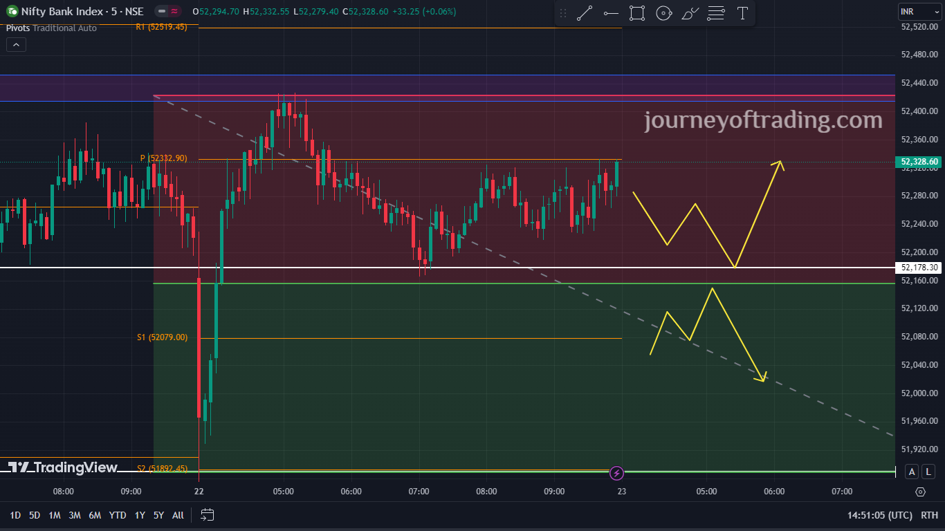The height and width of the screenshot is (531, 945).
Task: Switch to the 3M date range
Action: (x=75, y=515)
